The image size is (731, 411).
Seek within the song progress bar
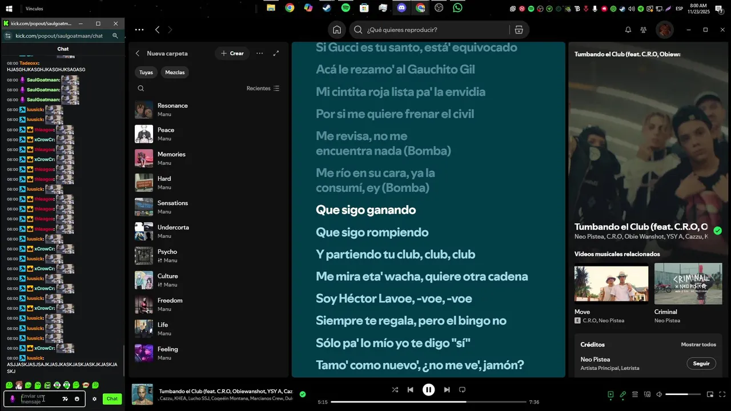[429, 402]
